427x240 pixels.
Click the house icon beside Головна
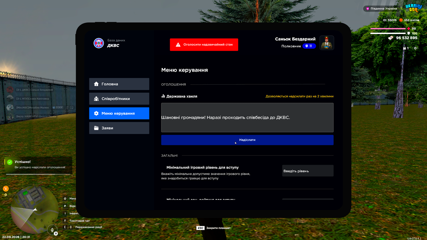(96, 84)
